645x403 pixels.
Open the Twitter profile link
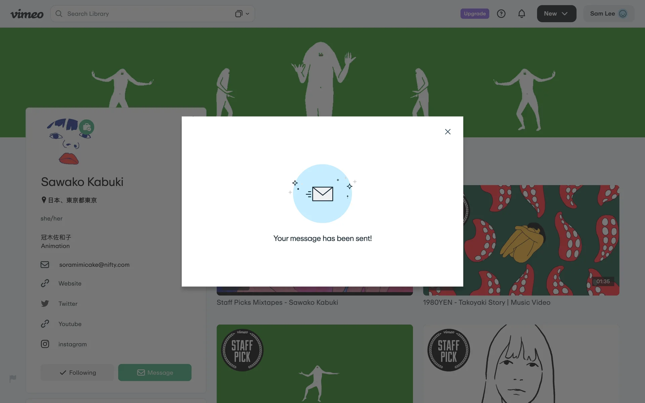(68, 304)
